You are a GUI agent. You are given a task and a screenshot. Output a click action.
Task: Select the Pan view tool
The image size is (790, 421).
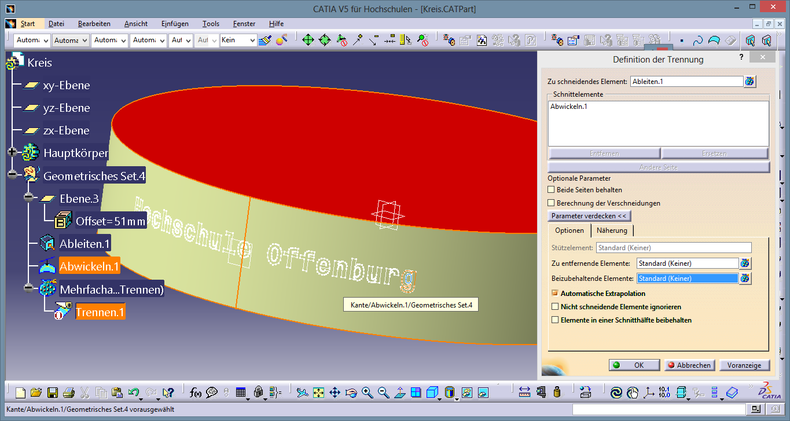tap(335, 393)
